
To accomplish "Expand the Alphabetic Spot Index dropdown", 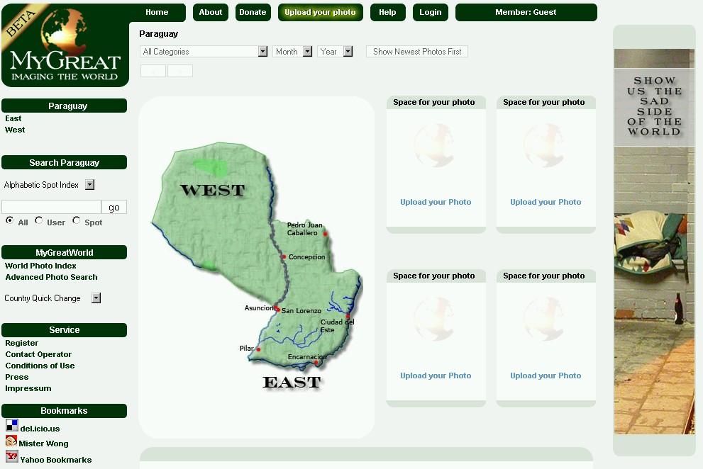I will tap(89, 185).
